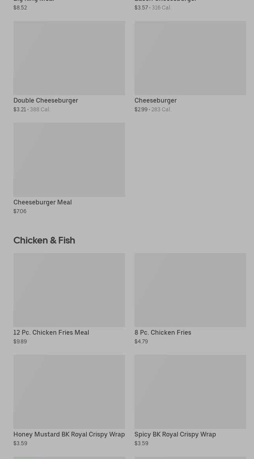
Task: Click the Cheeseburger item name
Action: tap(155, 101)
